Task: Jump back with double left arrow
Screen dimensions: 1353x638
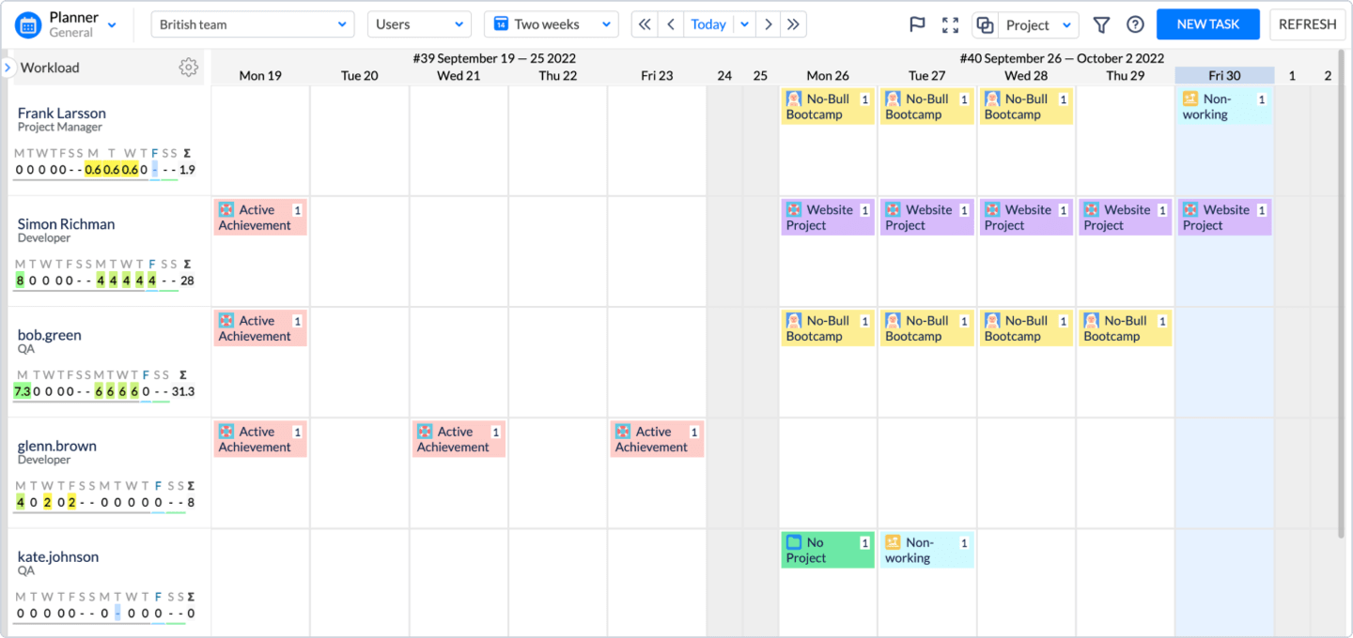Action: (x=645, y=24)
